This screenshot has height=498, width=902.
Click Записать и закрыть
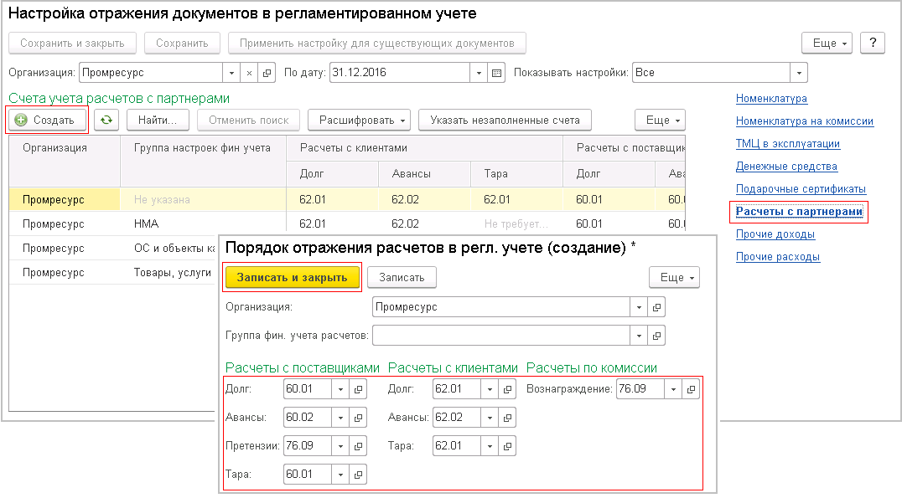pos(293,277)
